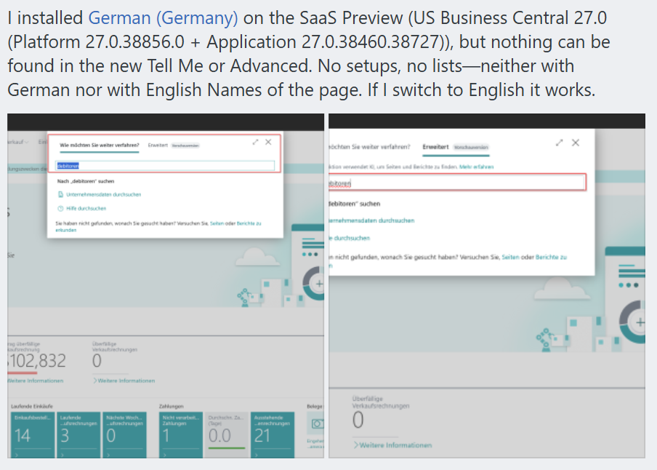Select the 'Wie möchten Sie weiter verfahren?' tab on left
This screenshot has height=470, width=657.
coord(99,146)
